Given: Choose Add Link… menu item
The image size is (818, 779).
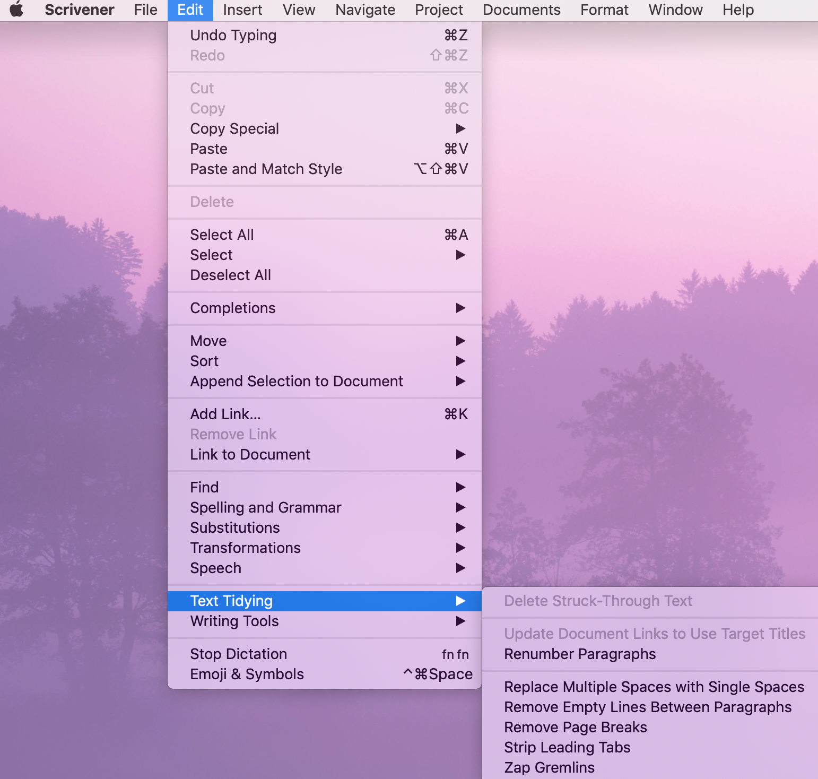Looking at the screenshot, I should coord(325,414).
